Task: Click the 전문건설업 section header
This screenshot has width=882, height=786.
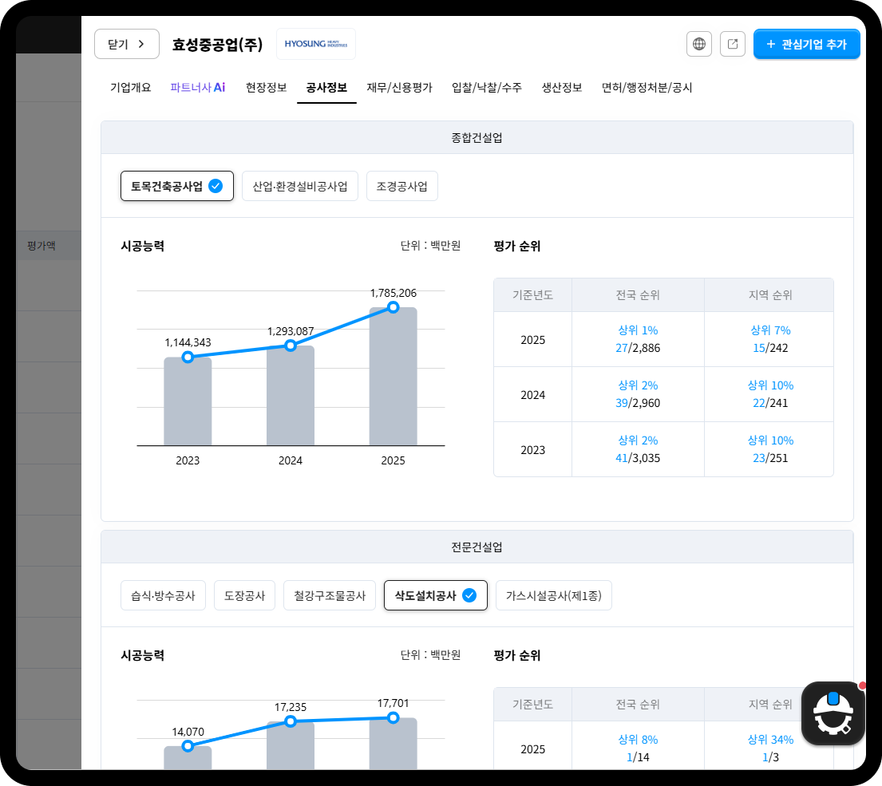Action: coord(477,547)
